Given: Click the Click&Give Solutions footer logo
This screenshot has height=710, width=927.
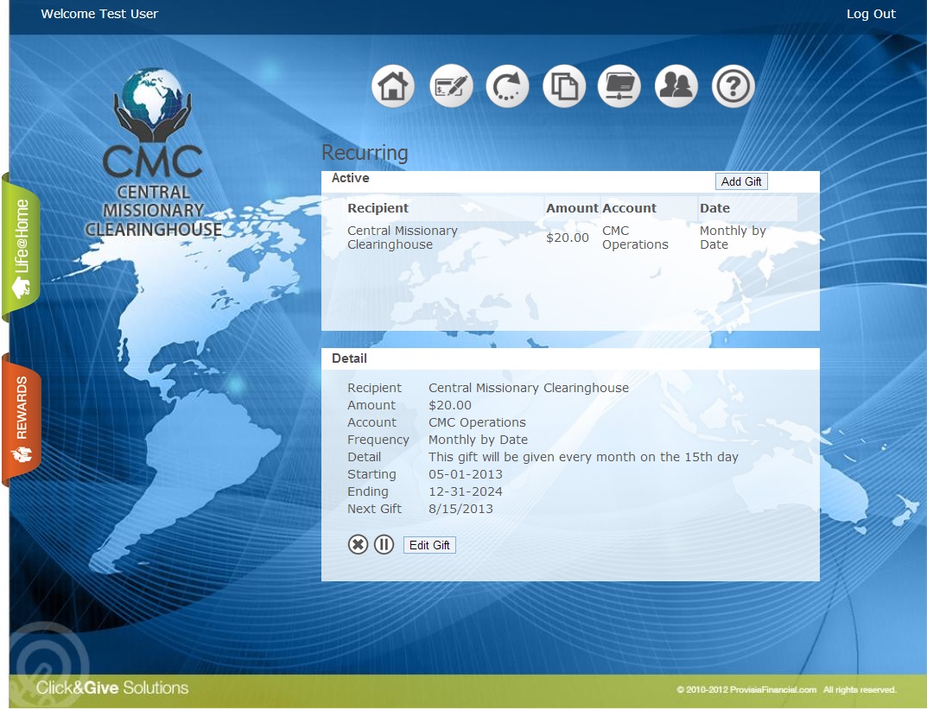Looking at the screenshot, I should coord(112,688).
